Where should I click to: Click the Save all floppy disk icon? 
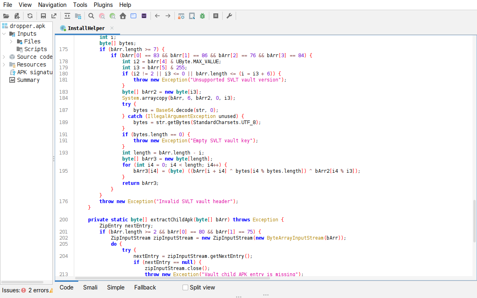(43, 16)
